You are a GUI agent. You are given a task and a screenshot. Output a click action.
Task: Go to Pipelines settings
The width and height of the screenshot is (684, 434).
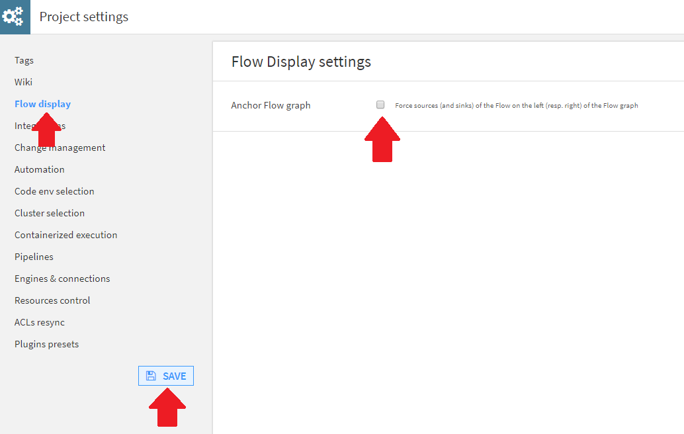34,257
